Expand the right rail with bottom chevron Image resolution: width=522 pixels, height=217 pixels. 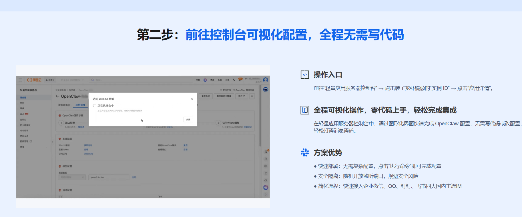[266, 194]
